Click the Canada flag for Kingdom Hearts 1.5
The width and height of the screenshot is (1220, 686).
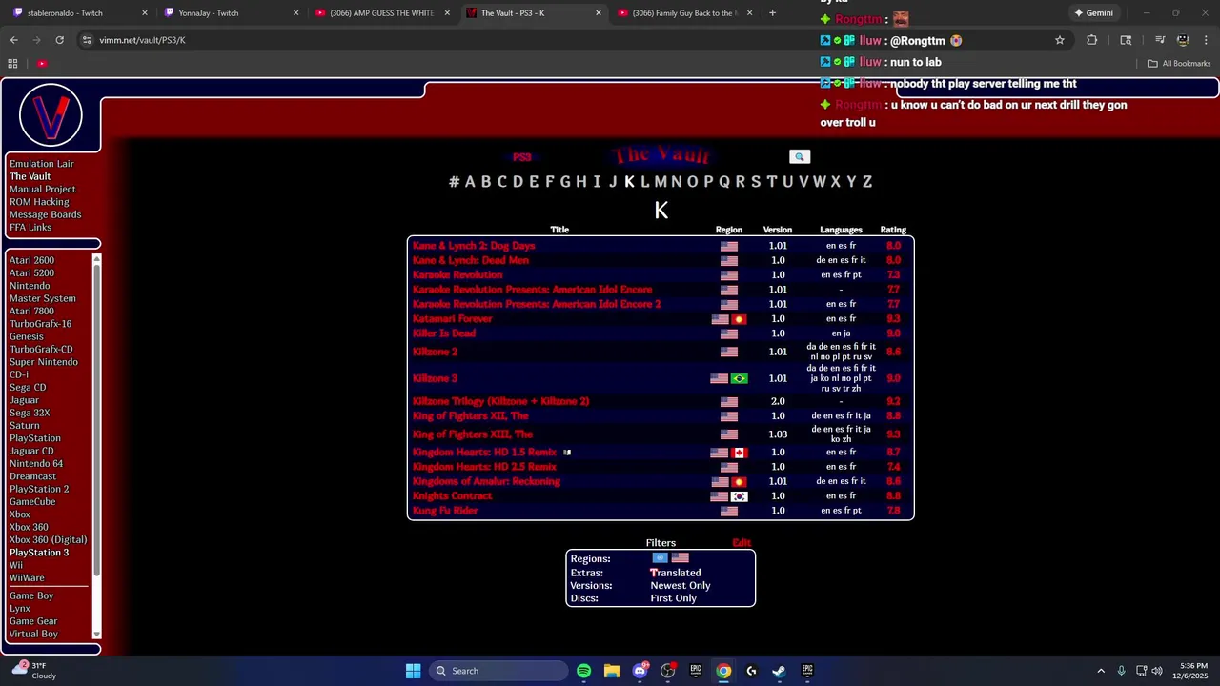coord(739,453)
